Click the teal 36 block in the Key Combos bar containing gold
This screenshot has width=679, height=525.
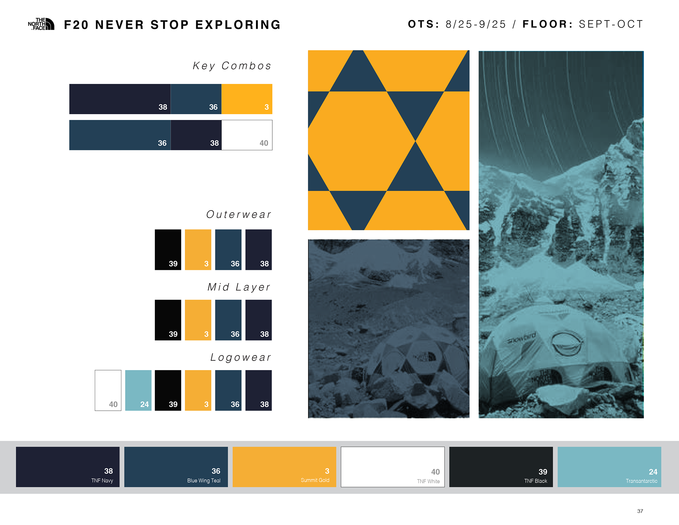tap(196, 99)
